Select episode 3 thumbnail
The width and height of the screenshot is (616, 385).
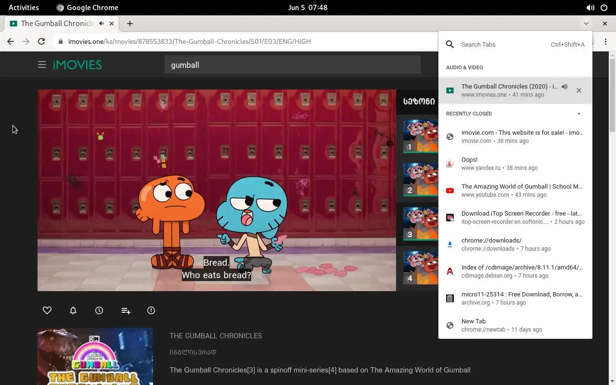[x=421, y=223]
